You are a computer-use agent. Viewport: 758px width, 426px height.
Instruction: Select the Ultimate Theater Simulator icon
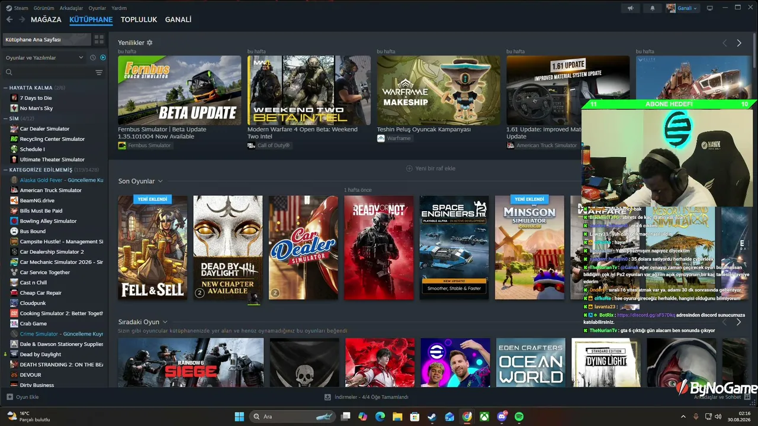coord(14,159)
